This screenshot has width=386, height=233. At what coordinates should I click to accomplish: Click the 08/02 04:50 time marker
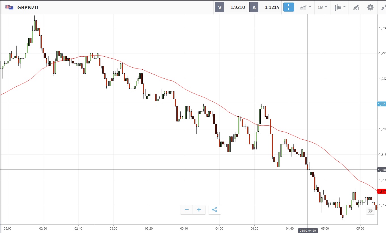[308, 231]
